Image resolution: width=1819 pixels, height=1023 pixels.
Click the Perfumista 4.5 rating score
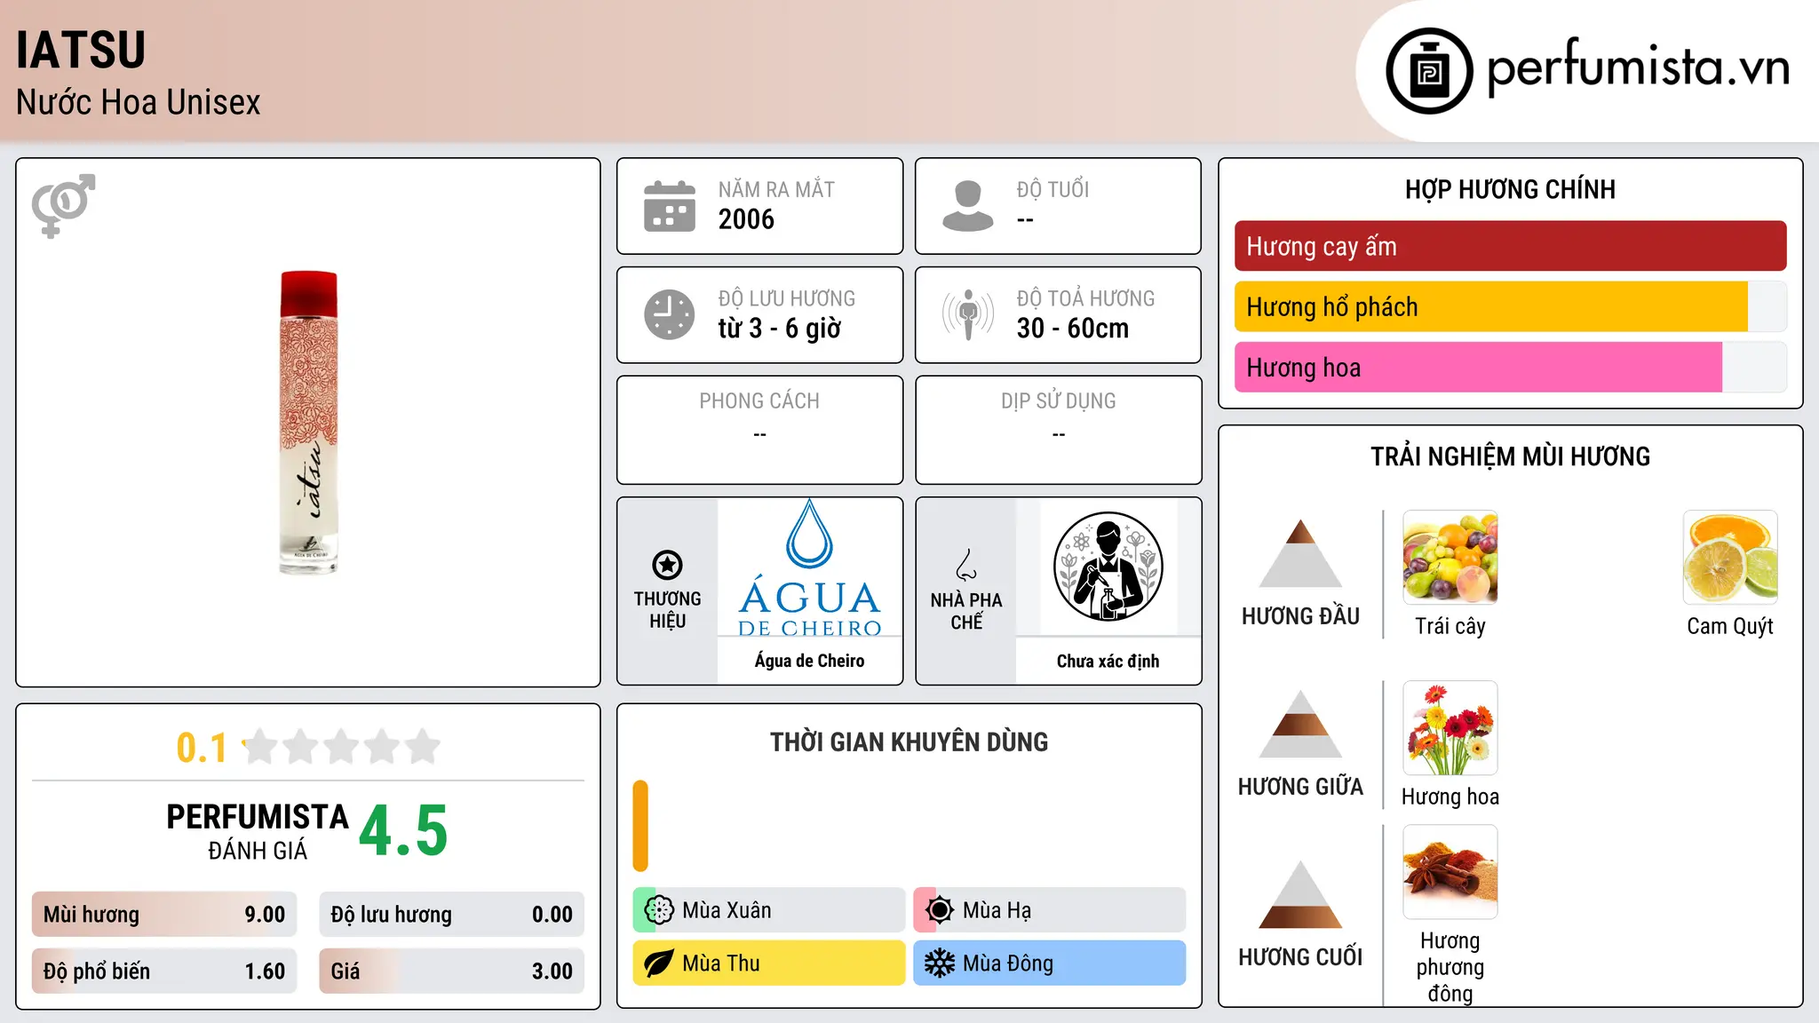click(x=403, y=831)
